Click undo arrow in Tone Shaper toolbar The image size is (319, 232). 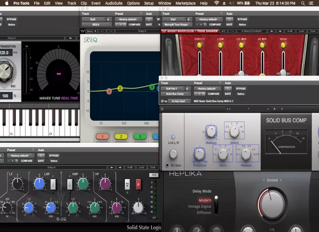tap(223, 31)
